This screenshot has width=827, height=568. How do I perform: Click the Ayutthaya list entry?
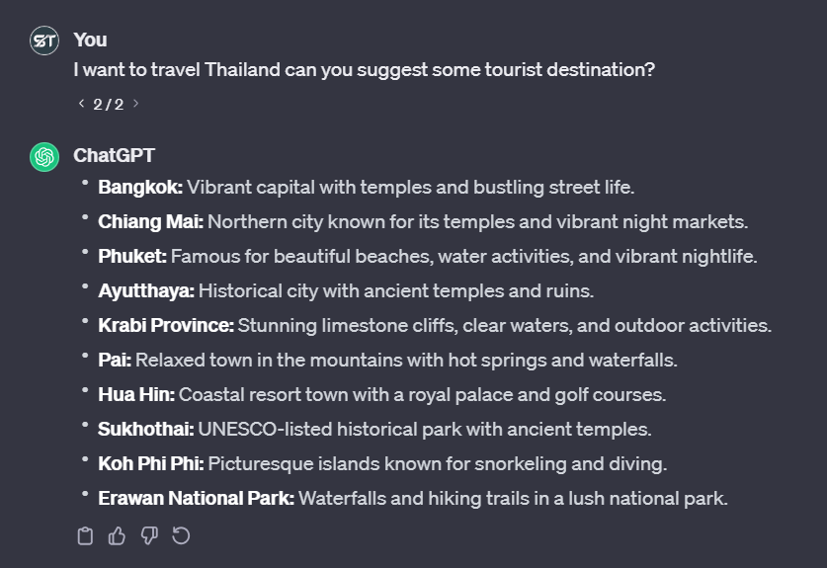[x=346, y=291]
